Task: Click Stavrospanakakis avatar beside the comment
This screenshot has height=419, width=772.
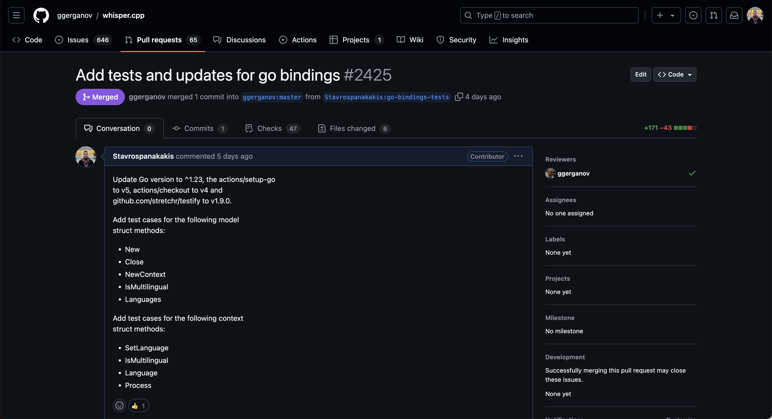Action: pyautogui.click(x=86, y=157)
